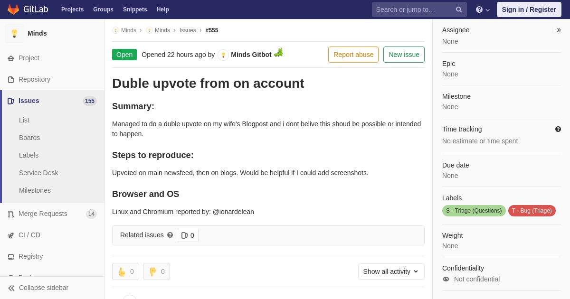Click the thumbs up reaction button
Viewport: 570px width, 299px height.
click(x=125, y=271)
